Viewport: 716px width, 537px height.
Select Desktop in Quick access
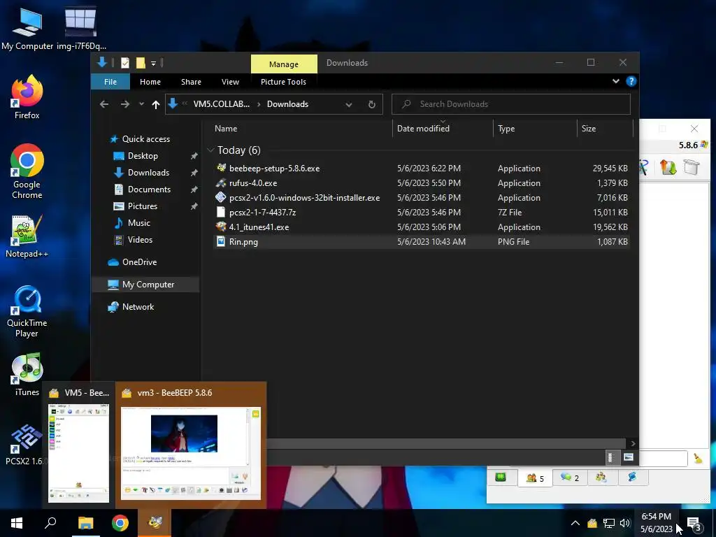pos(143,156)
